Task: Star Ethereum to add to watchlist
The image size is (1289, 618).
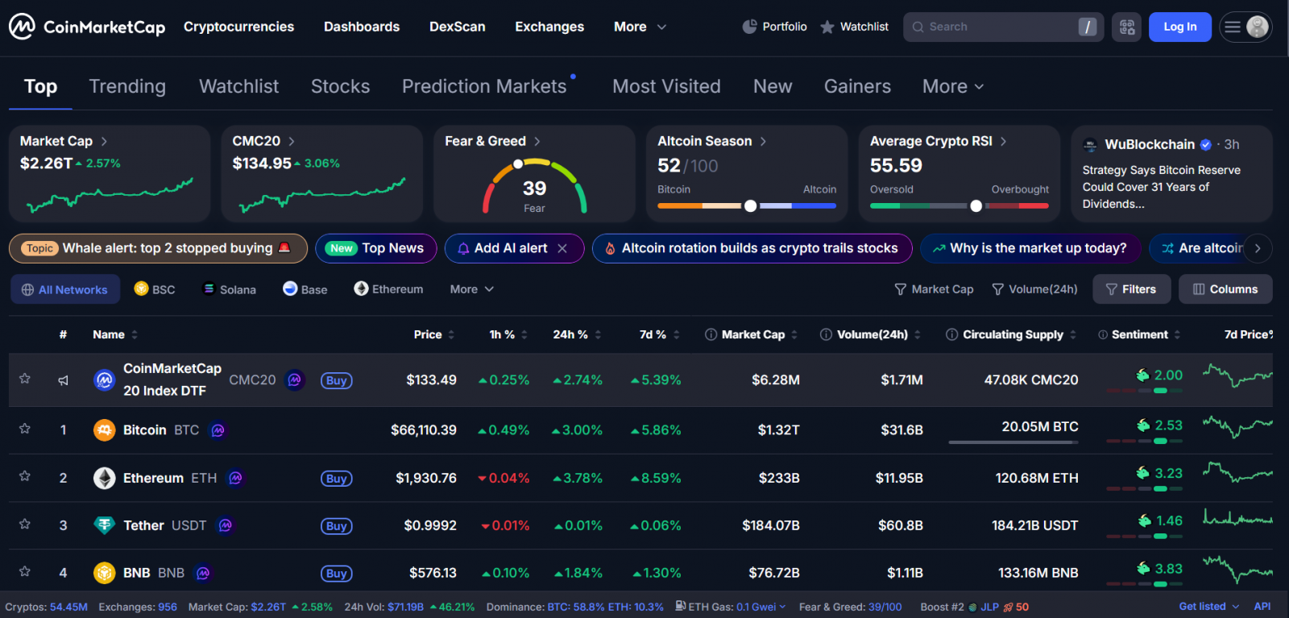Action: (x=25, y=476)
